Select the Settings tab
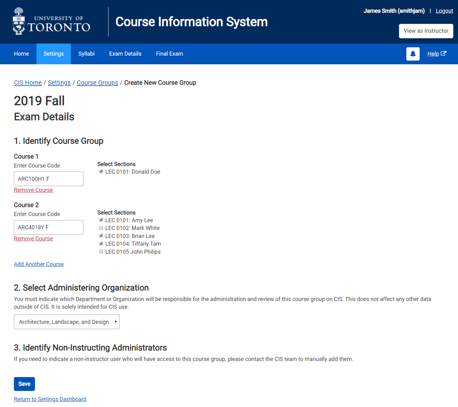The width and height of the screenshot is (458, 407). point(54,54)
